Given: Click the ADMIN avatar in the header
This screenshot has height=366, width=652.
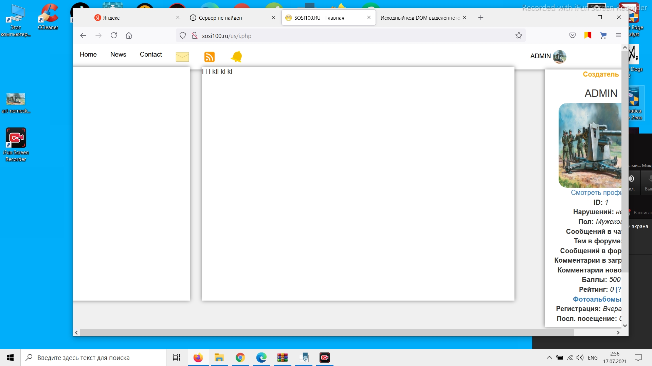Looking at the screenshot, I should 559,57.
